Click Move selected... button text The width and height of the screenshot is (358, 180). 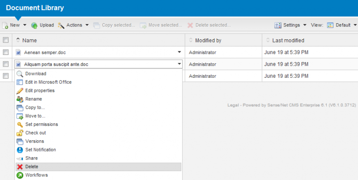165,25
